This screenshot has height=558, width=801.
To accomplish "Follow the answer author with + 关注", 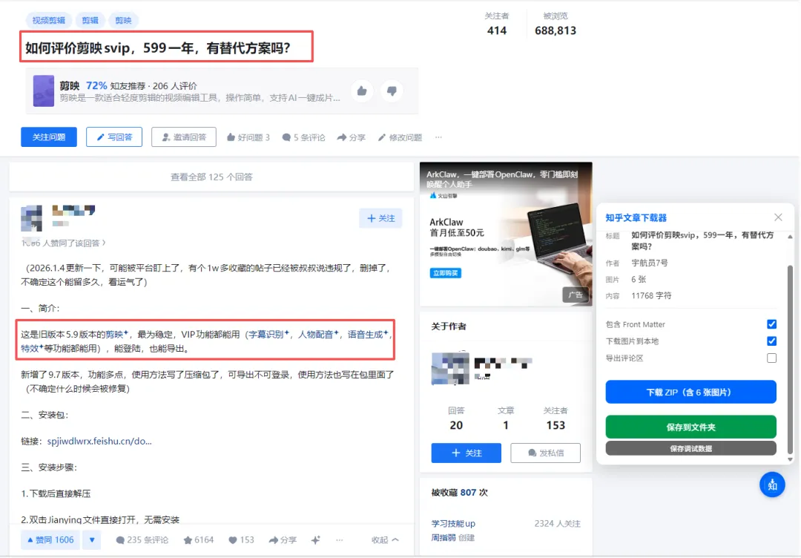I will (x=380, y=218).
